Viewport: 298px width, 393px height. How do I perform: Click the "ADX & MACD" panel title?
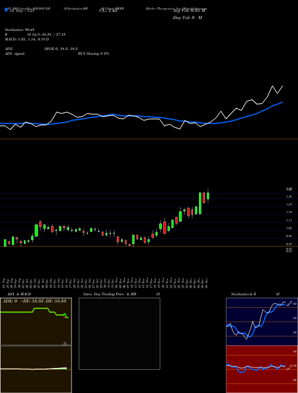19,294
